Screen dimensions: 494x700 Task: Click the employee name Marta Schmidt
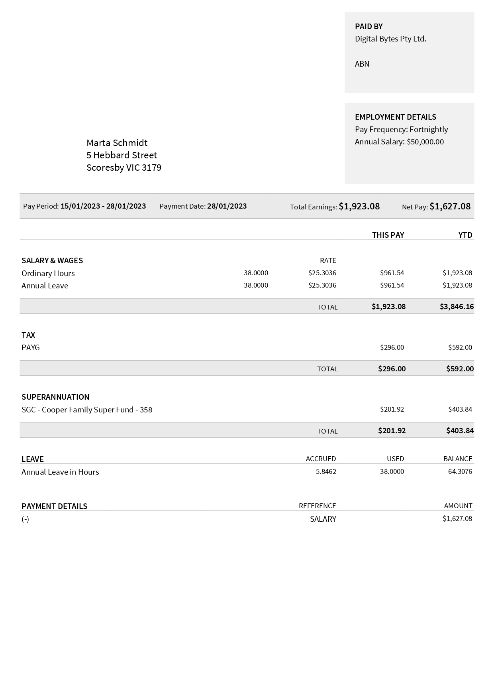tap(117, 143)
